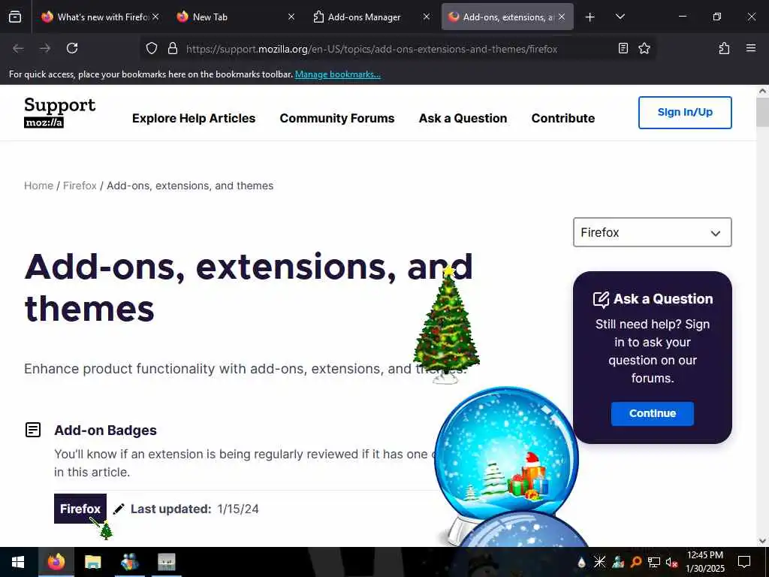Open the Add-on Badges article link

click(105, 430)
